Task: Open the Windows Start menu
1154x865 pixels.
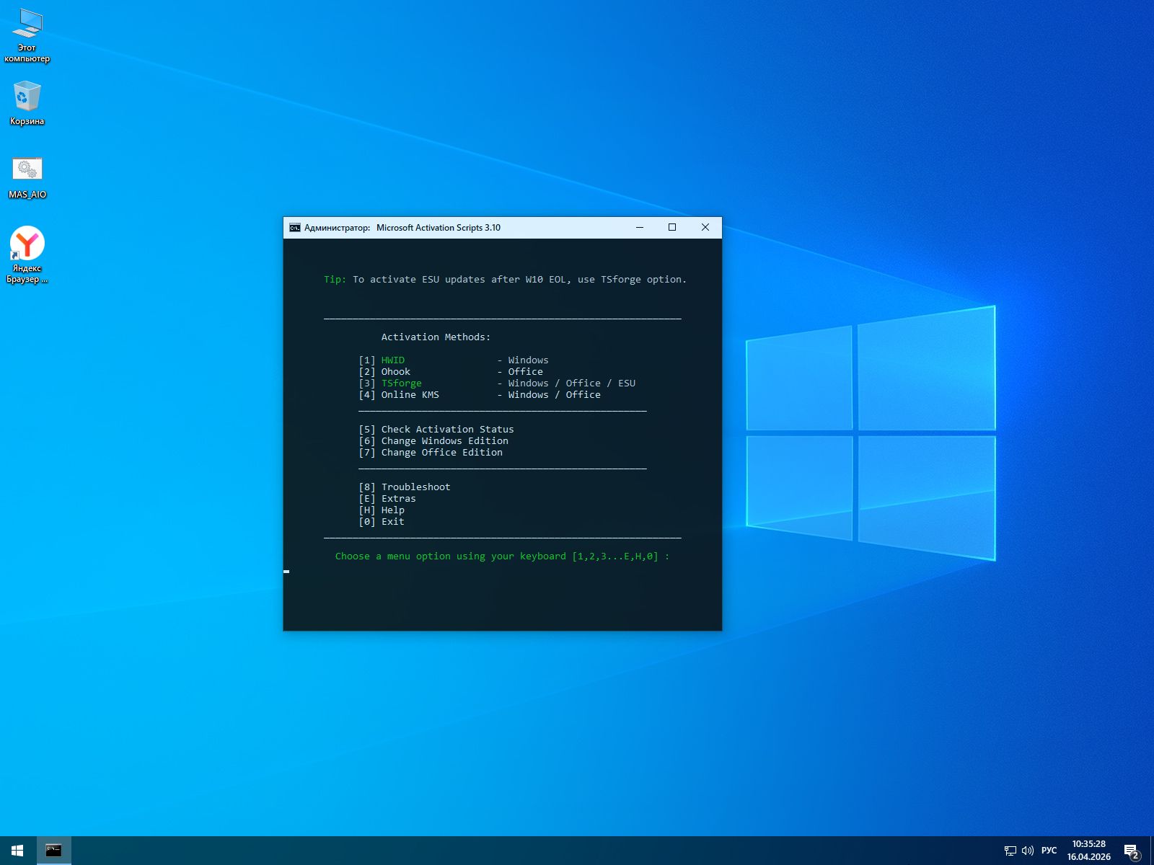Action: 17,851
